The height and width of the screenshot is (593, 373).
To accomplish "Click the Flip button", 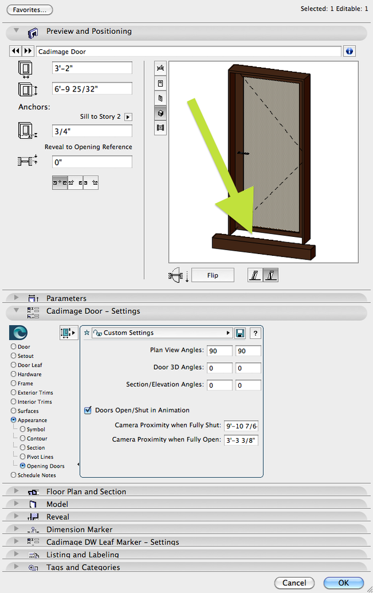I will (x=213, y=275).
